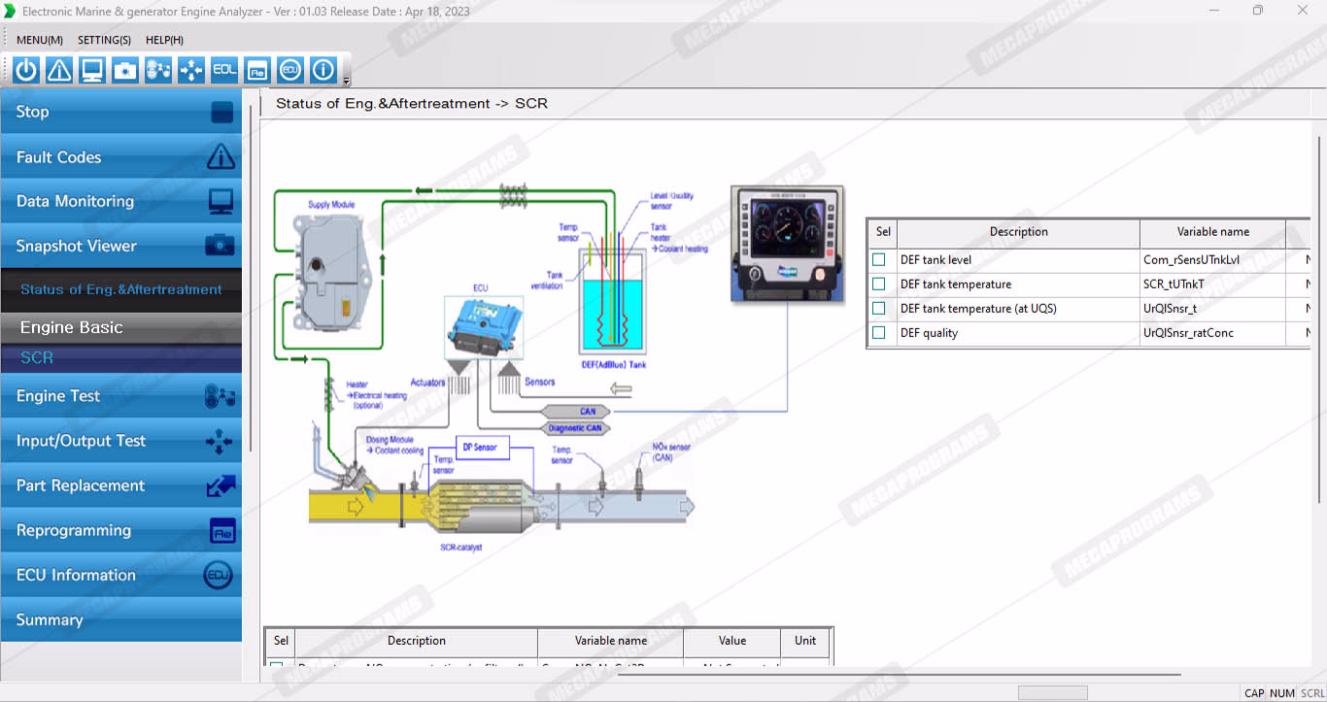Open fault codes via the warning triangle toolbar icon
The height and width of the screenshot is (702, 1327).
(59, 70)
